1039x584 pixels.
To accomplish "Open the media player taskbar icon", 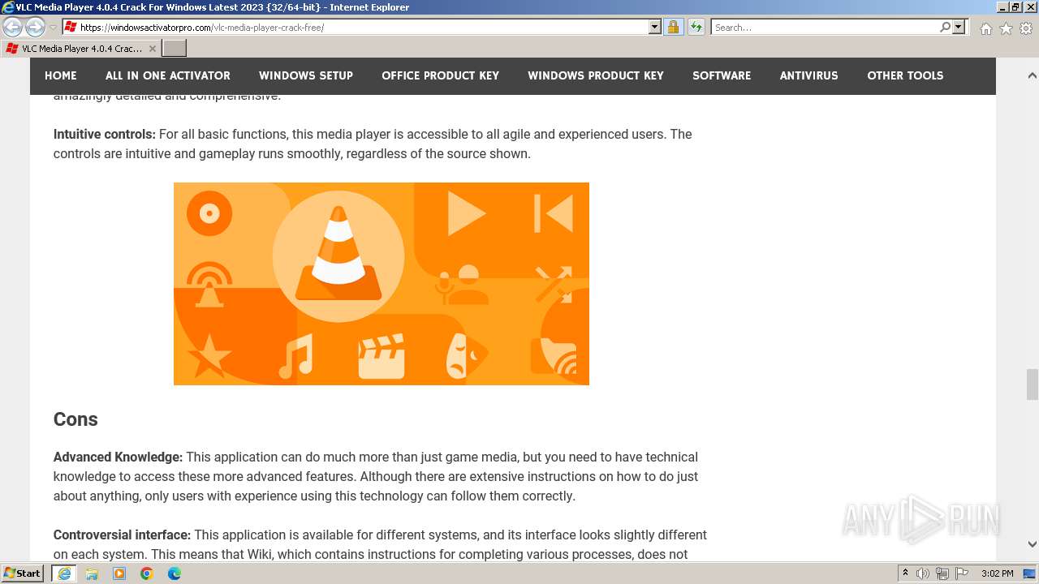I will (x=119, y=573).
